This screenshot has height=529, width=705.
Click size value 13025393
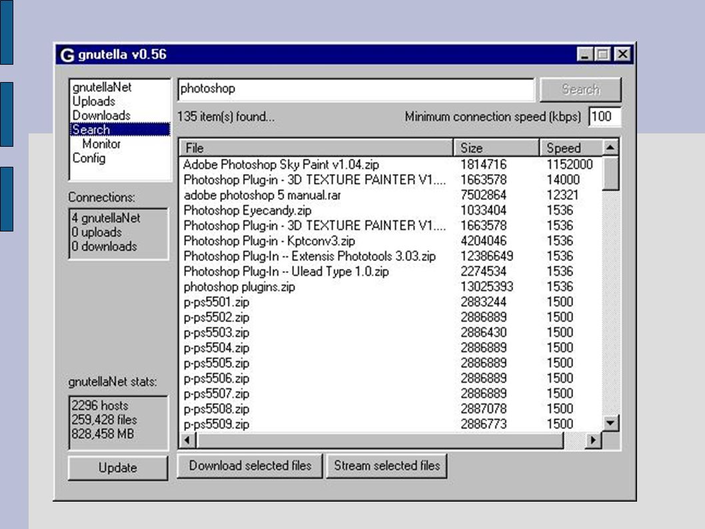point(487,287)
